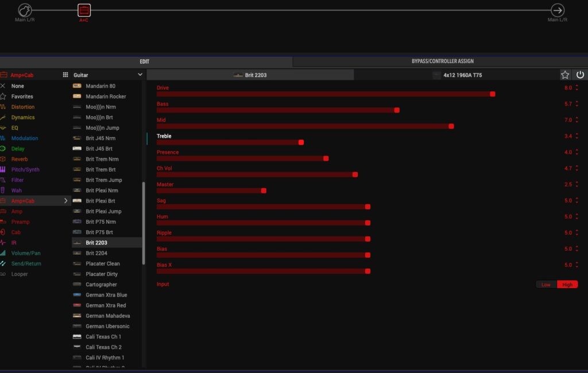This screenshot has height=373, width=588.
Task: Click the Master slider handle
Action: point(264,191)
